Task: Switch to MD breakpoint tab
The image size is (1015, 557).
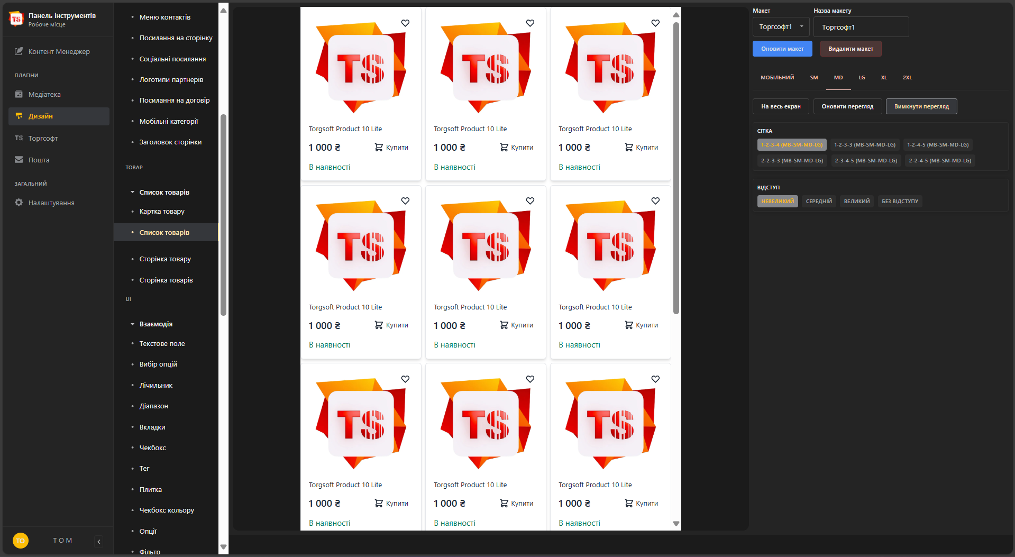Action: pyautogui.click(x=838, y=77)
